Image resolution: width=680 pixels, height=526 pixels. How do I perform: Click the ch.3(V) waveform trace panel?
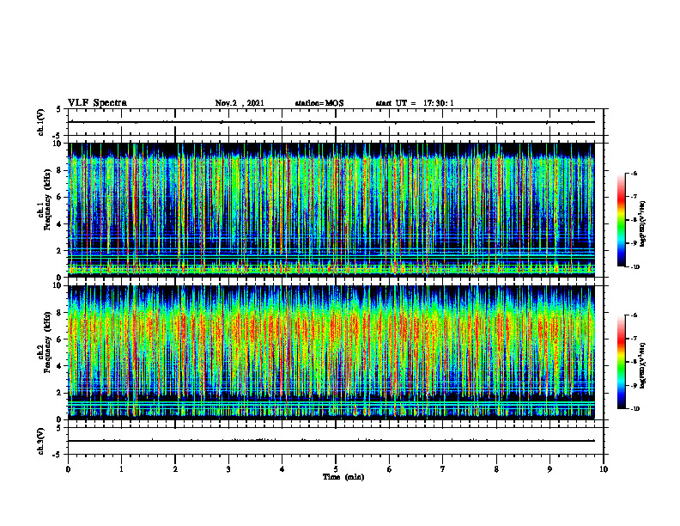336,441
